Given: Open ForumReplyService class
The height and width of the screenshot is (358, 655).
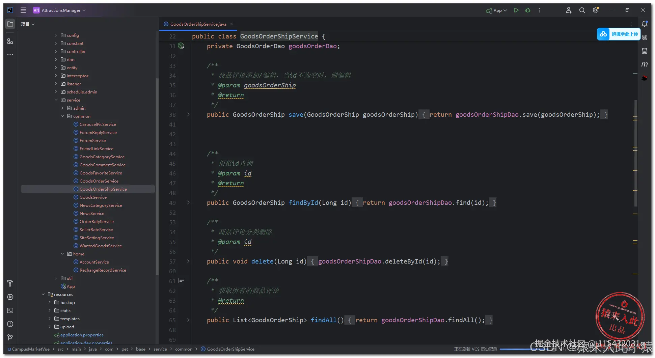Looking at the screenshot, I should tap(98, 132).
